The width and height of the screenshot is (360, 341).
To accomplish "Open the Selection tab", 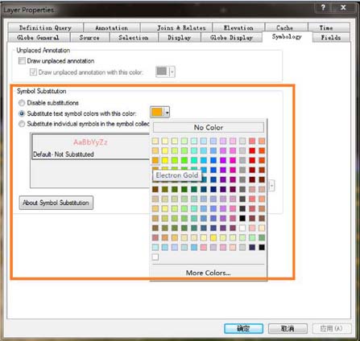I will (134, 38).
